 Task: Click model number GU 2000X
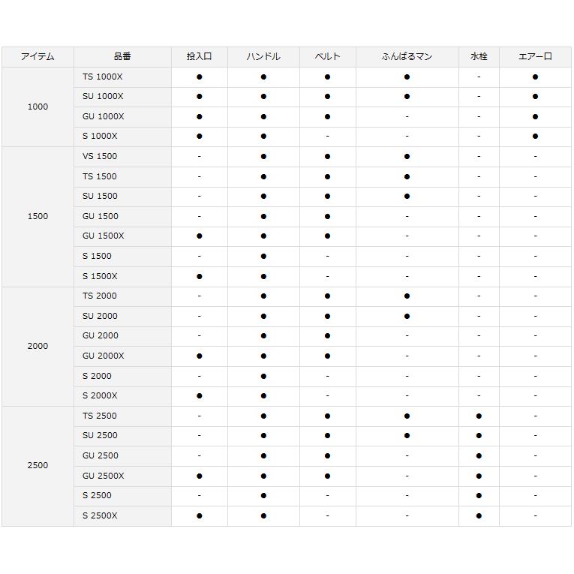104,356
